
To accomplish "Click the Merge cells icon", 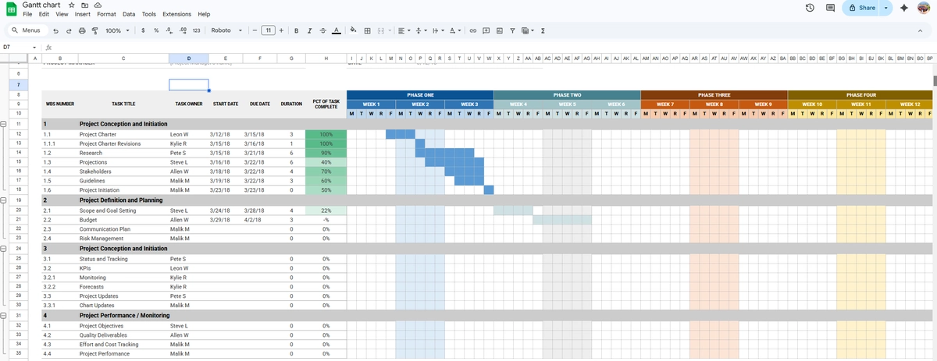I will (380, 30).
